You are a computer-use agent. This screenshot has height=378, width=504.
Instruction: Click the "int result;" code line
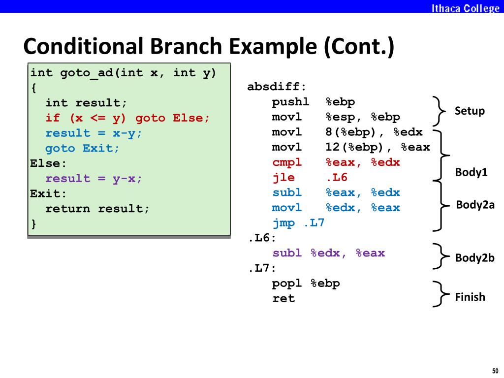pos(86,103)
